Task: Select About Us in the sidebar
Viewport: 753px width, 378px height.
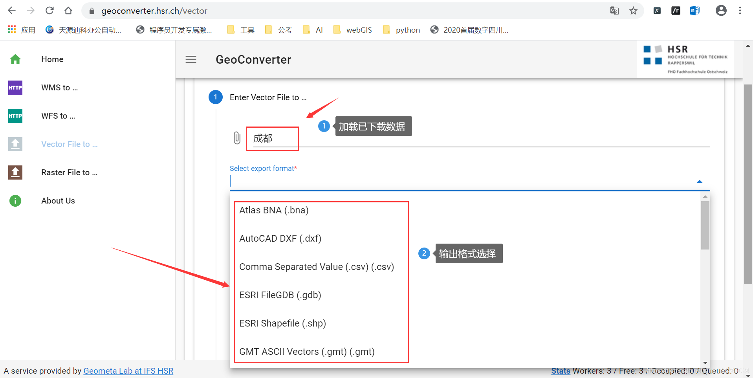Action: pos(58,201)
